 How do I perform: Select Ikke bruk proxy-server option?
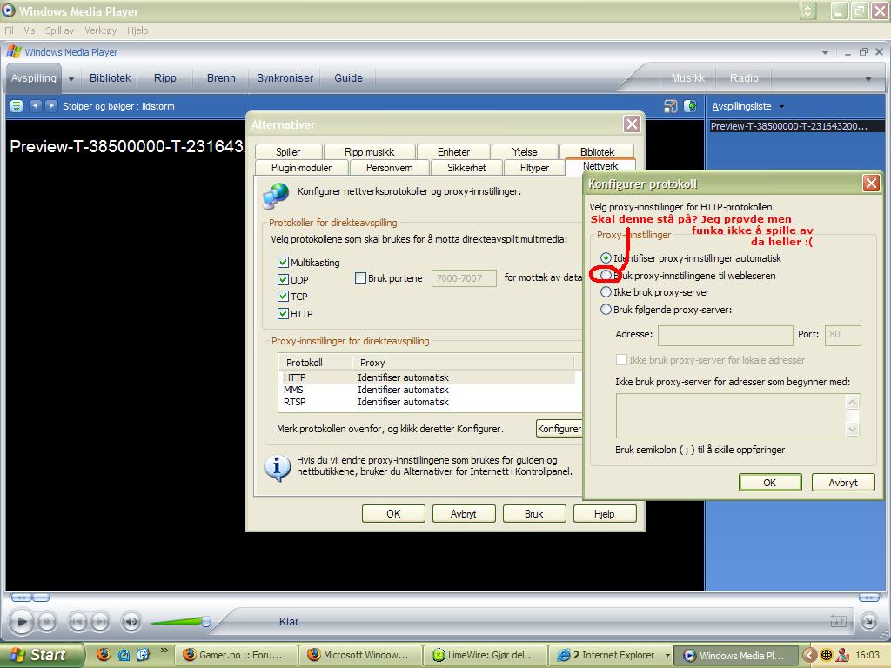pyautogui.click(x=606, y=292)
